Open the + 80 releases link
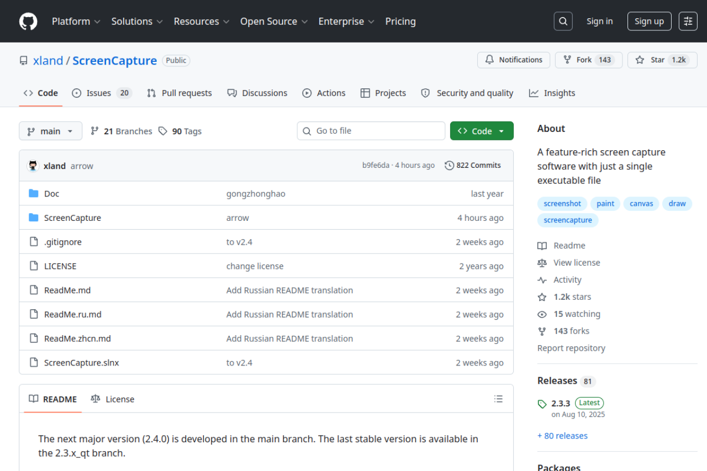The width and height of the screenshot is (707, 471). [x=562, y=436]
